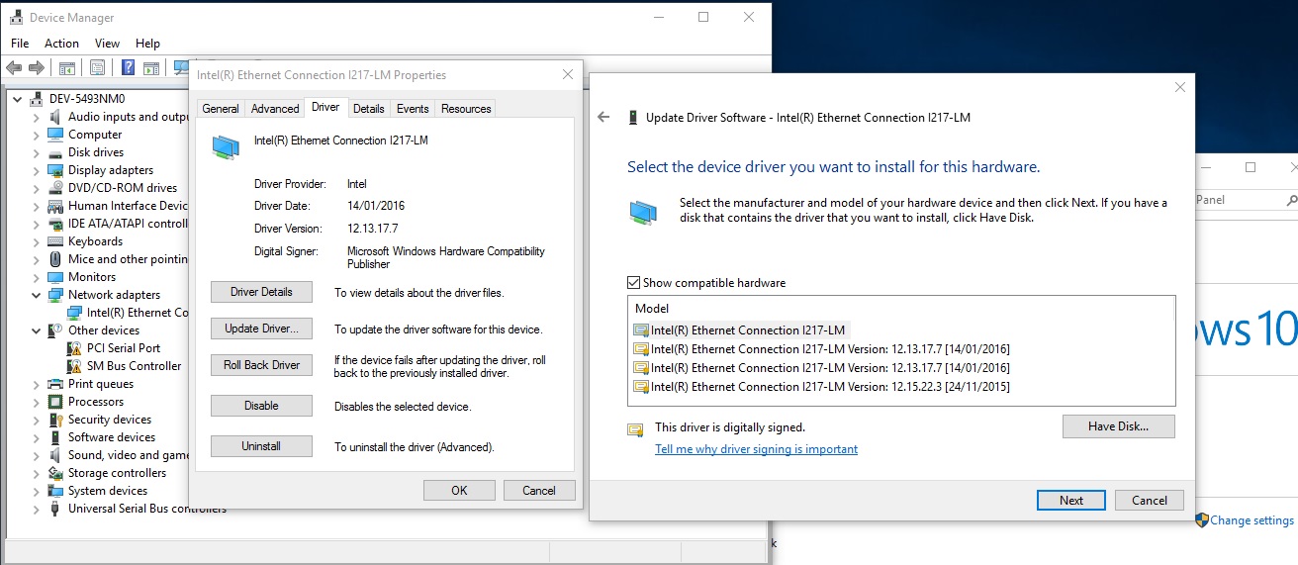Click the Security devices key icon

click(x=56, y=420)
